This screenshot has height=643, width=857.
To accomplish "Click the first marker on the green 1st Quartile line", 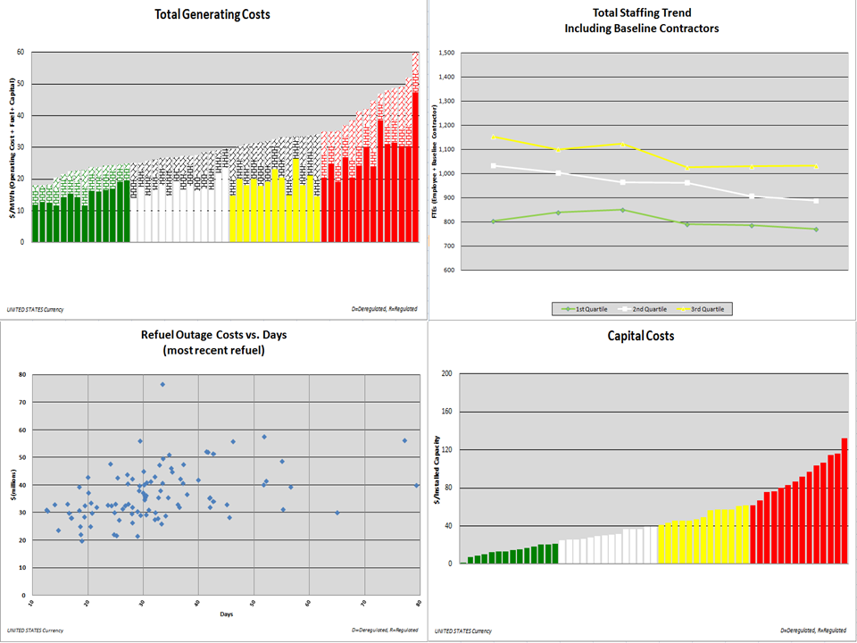I will tap(493, 221).
